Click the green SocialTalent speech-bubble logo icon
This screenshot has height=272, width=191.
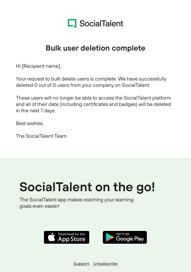pos(72,23)
